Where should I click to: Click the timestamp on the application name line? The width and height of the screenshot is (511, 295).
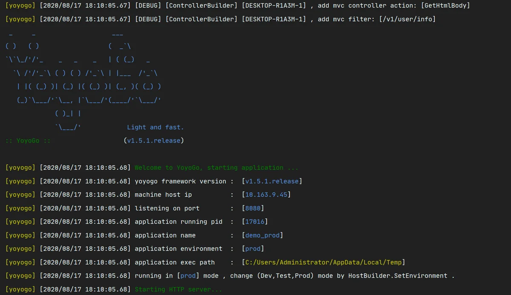(x=85, y=235)
